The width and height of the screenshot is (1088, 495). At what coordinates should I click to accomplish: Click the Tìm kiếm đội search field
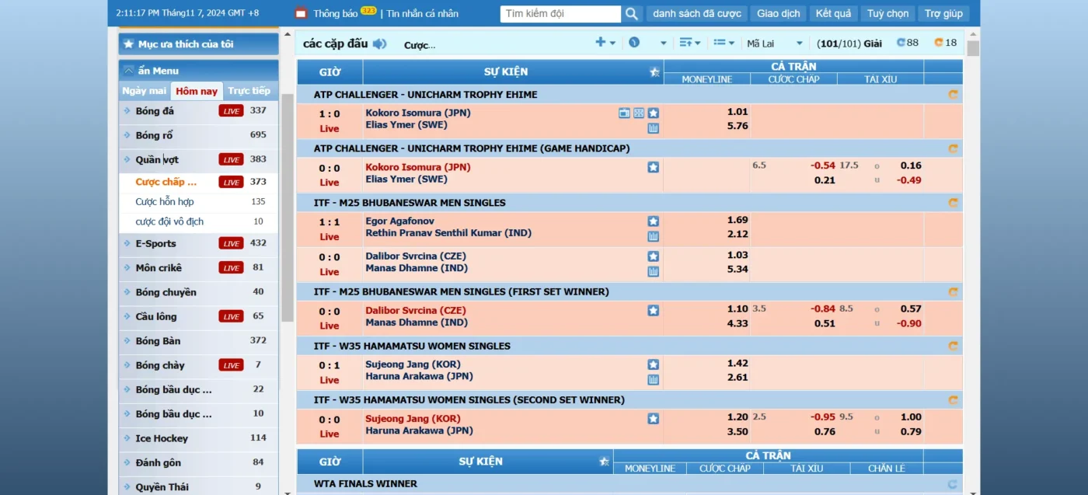click(560, 14)
